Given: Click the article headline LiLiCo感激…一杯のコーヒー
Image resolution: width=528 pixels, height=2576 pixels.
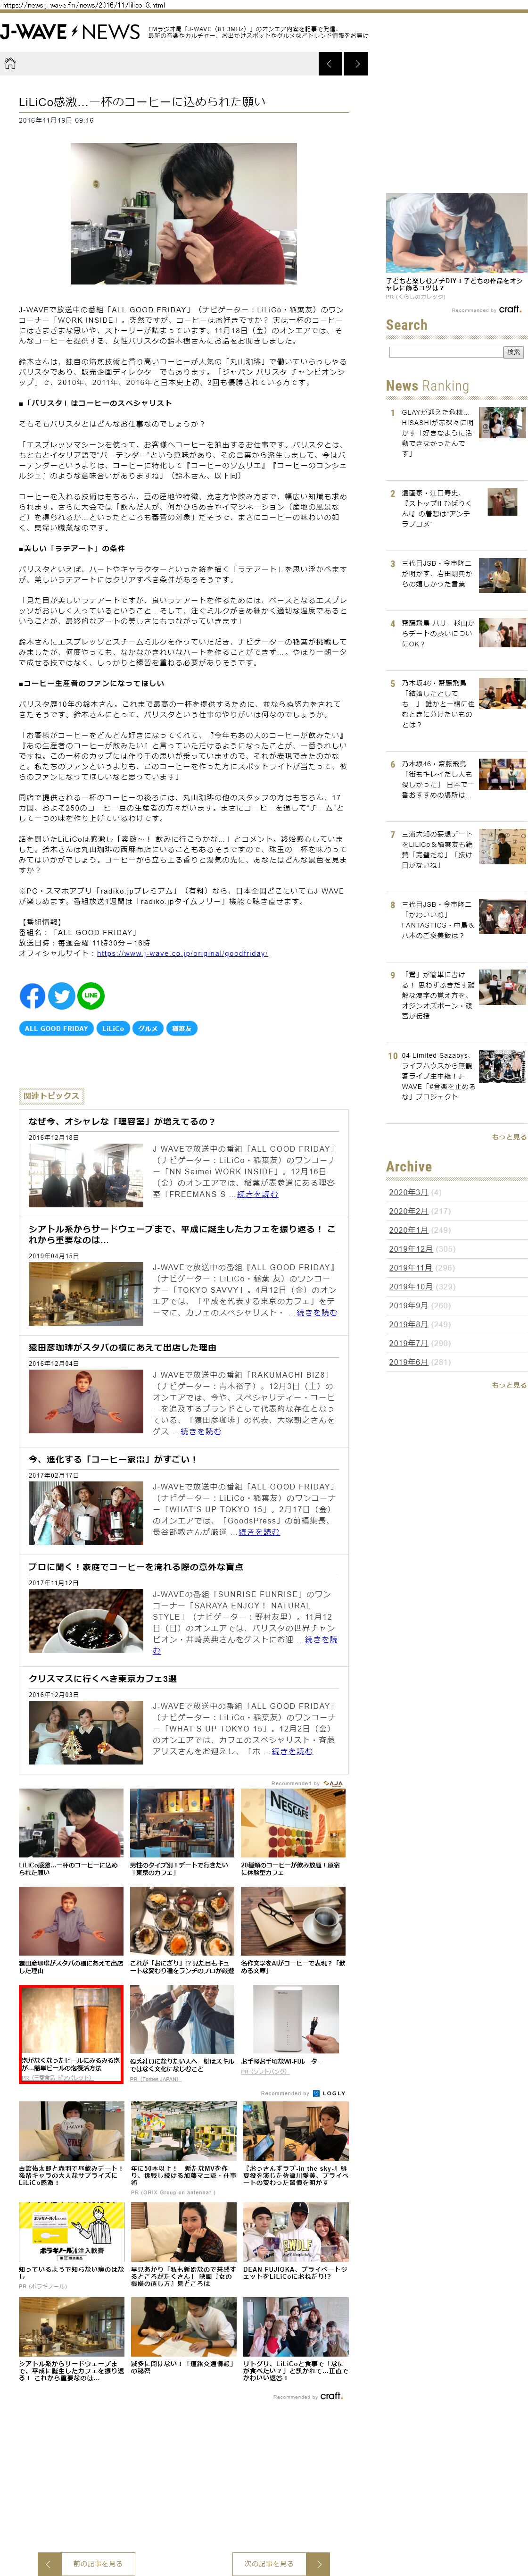Looking at the screenshot, I should point(142,102).
